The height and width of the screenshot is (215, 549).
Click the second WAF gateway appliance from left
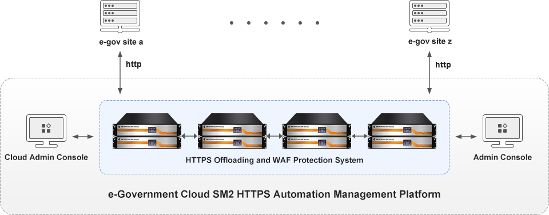coord(233,130)
